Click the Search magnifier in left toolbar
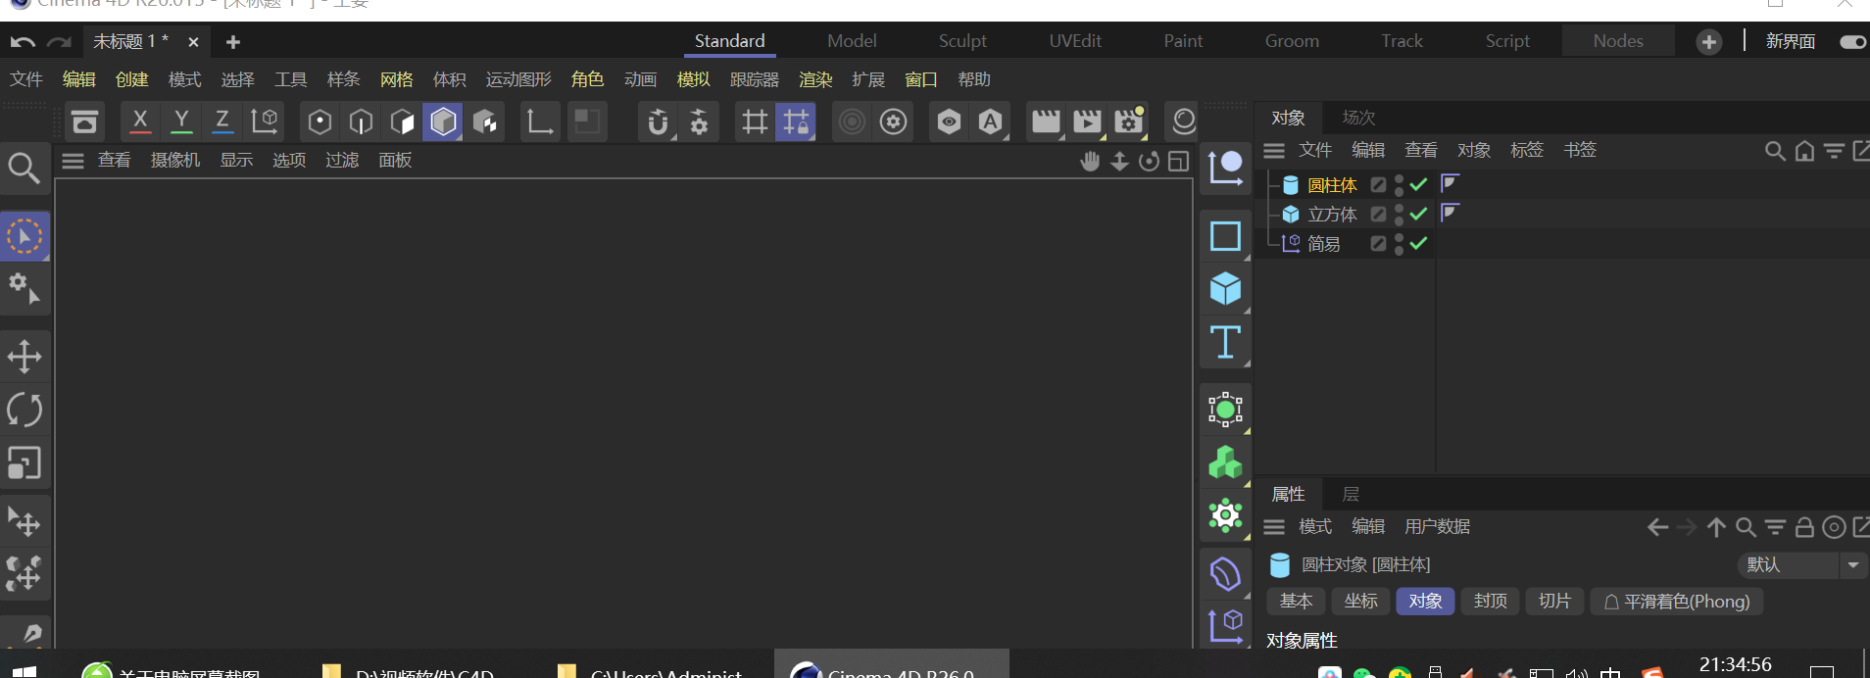The image size is (1870, 678). coord(24,169)
